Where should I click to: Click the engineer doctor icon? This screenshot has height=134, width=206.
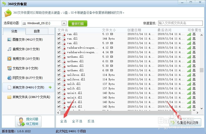(x=21, y=121)
